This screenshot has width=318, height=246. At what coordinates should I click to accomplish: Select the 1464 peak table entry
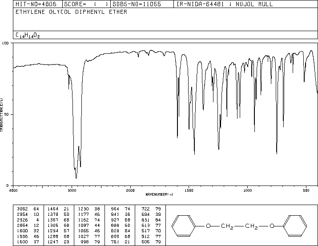point(58,209)
